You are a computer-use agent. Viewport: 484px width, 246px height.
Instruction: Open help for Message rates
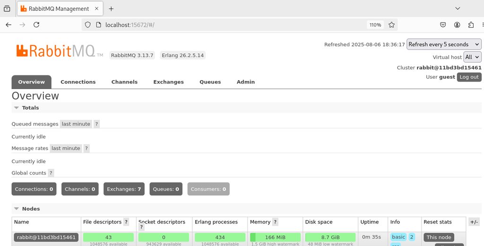point(86,148)
